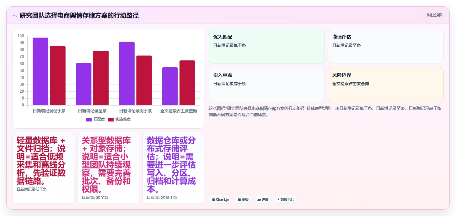
Task: Click 全文检索占主要查询 subtitle in the 风险边界 card
Action: tap(351, 84)
